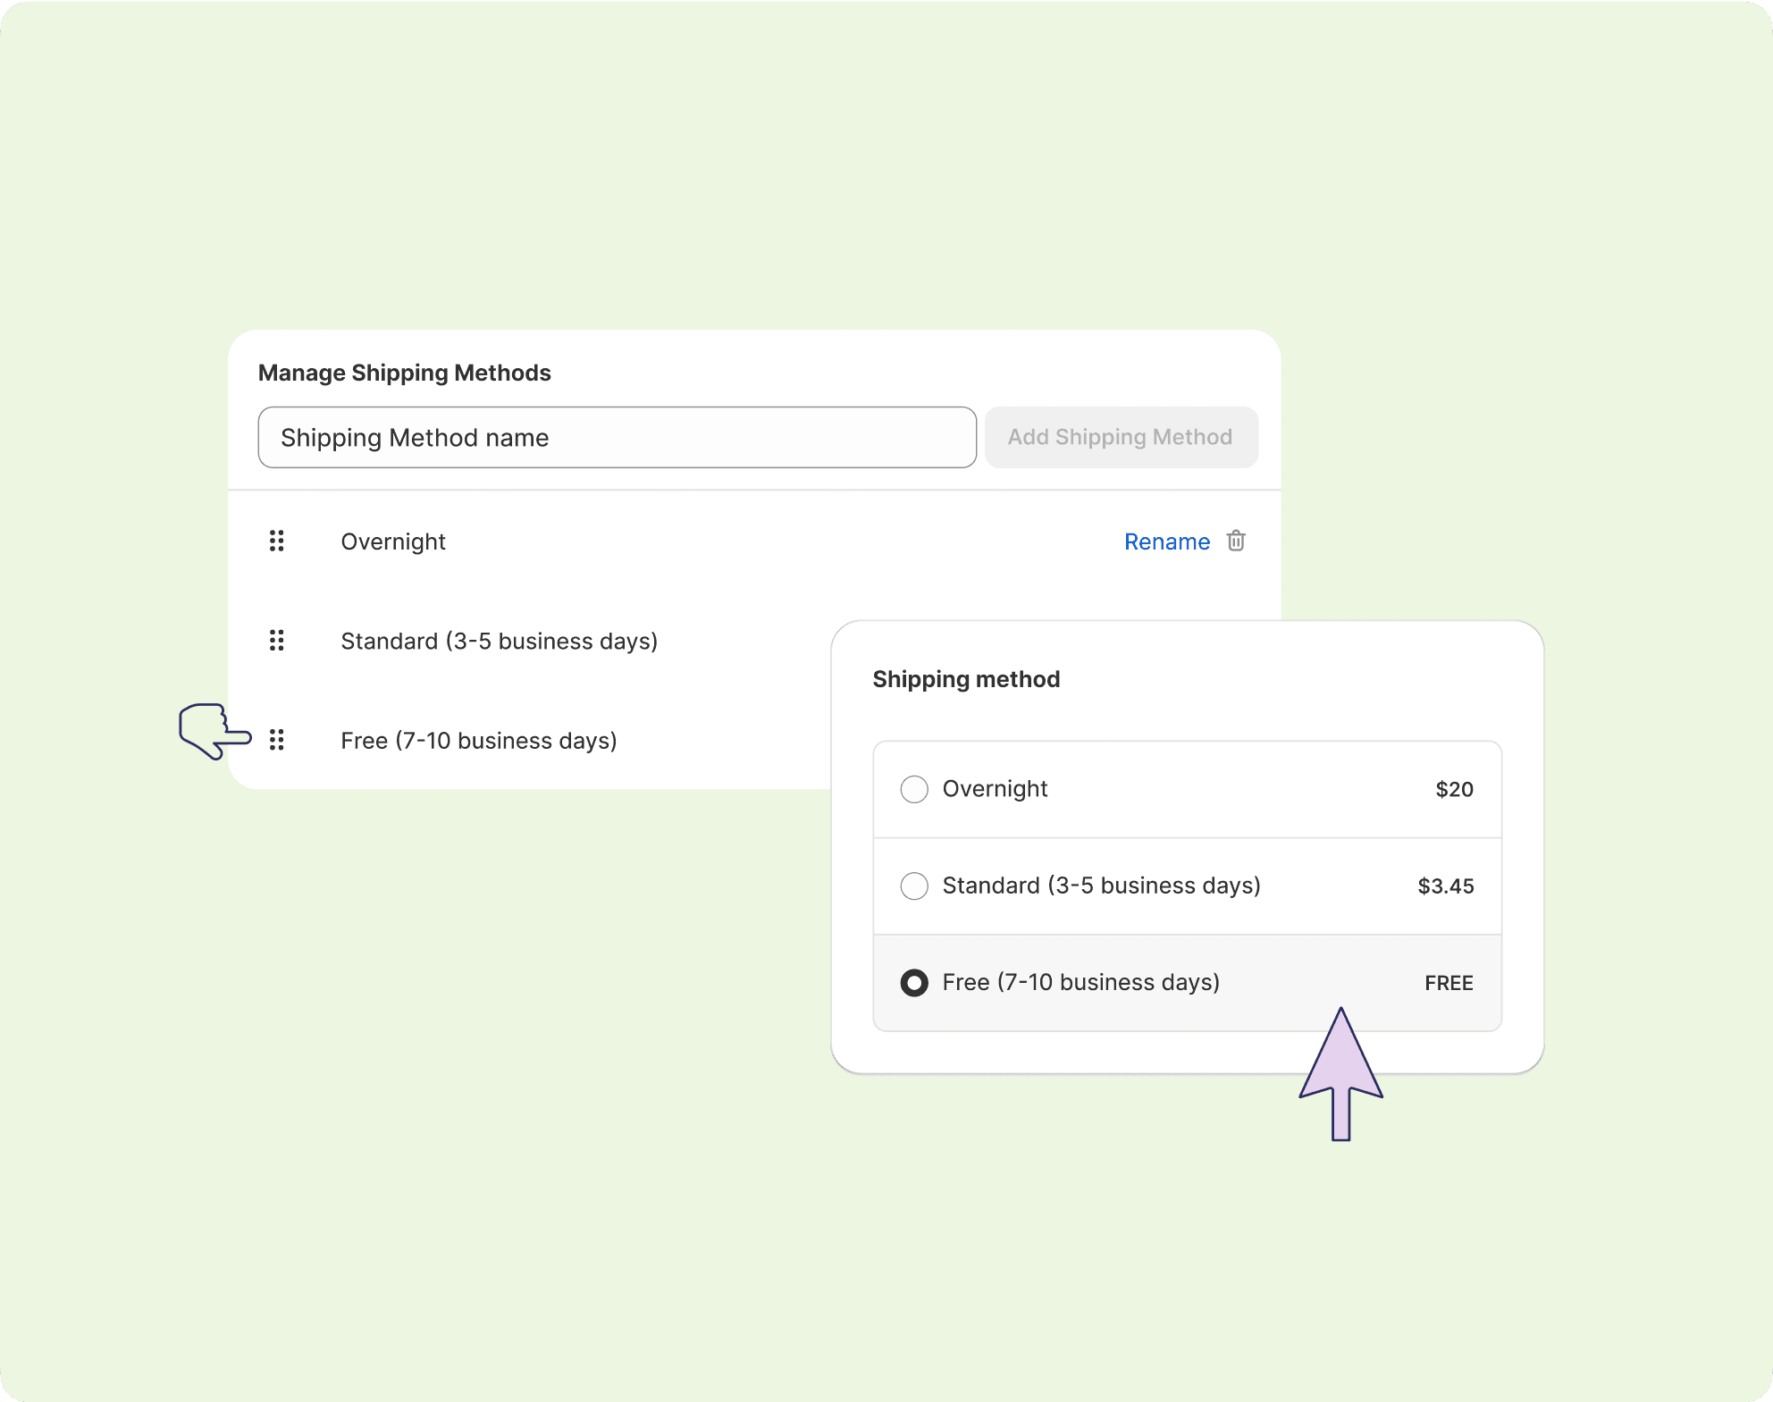Click the pointing hand cursor icon
Screen dimensions: 1773x1402
click(213, 731)
